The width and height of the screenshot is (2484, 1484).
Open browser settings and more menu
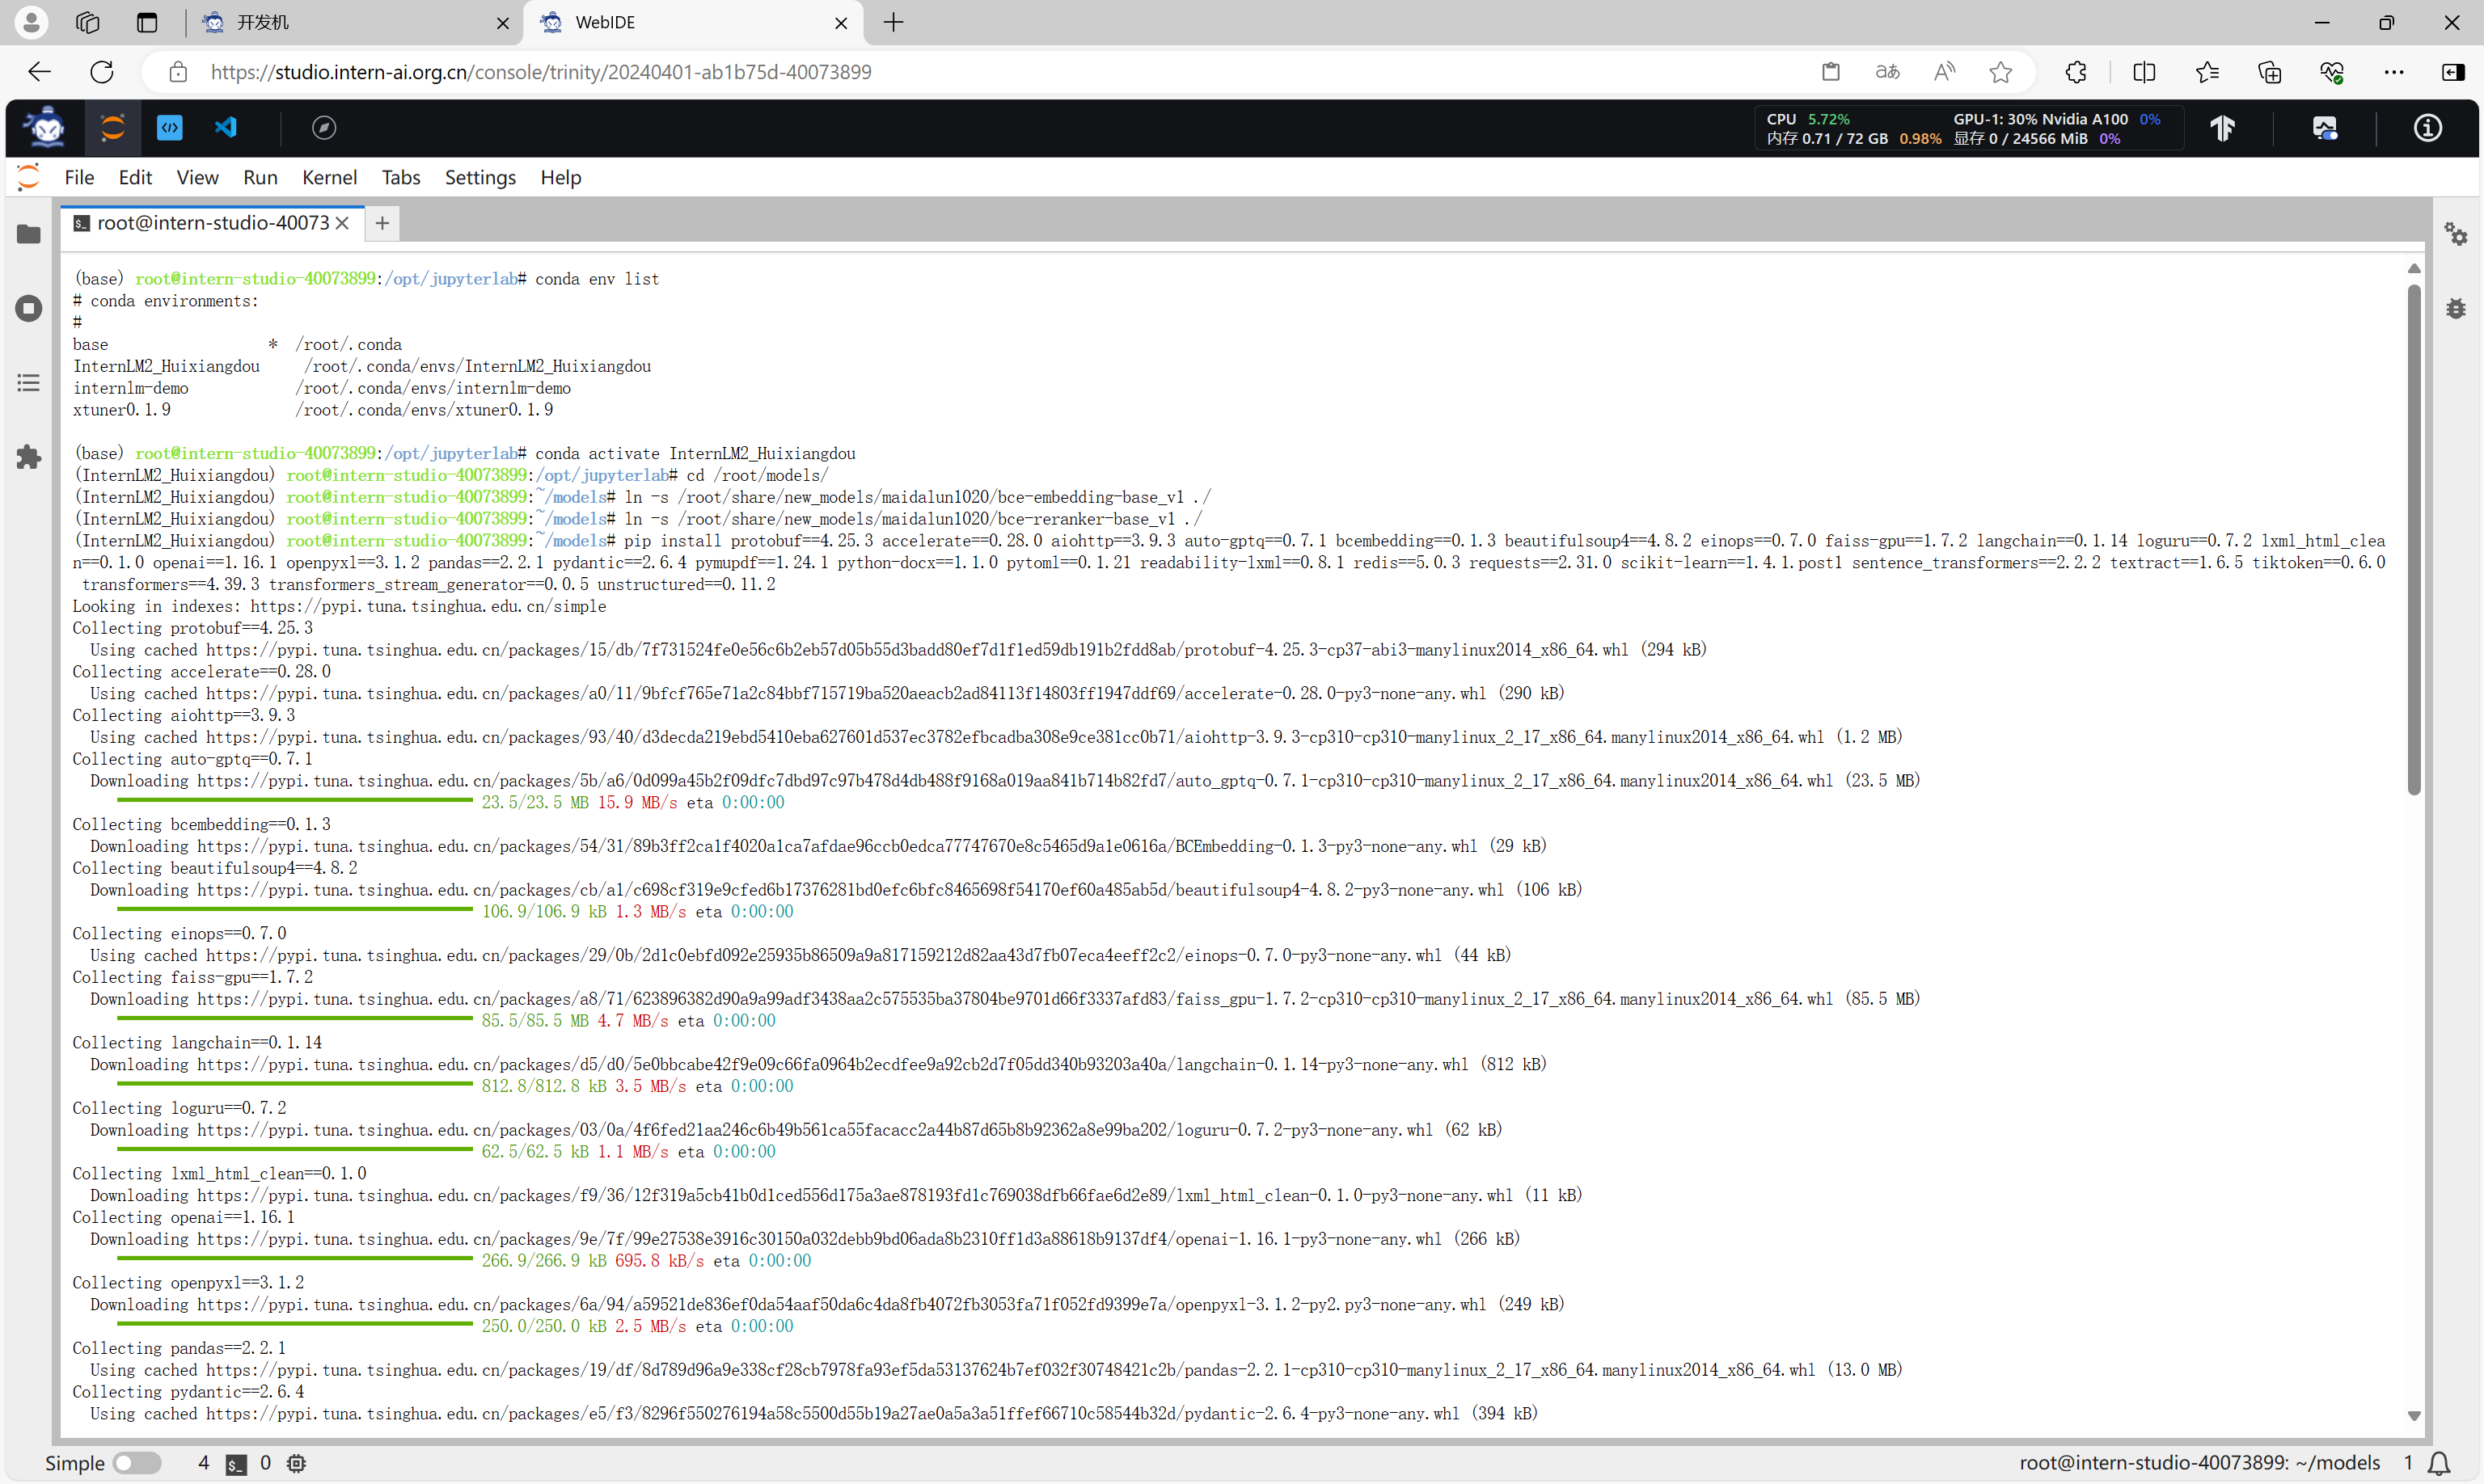(2394, 72)
